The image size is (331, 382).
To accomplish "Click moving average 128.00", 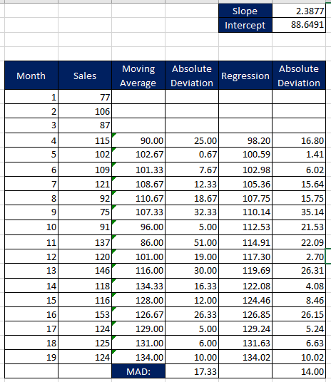I will (138, 300).
